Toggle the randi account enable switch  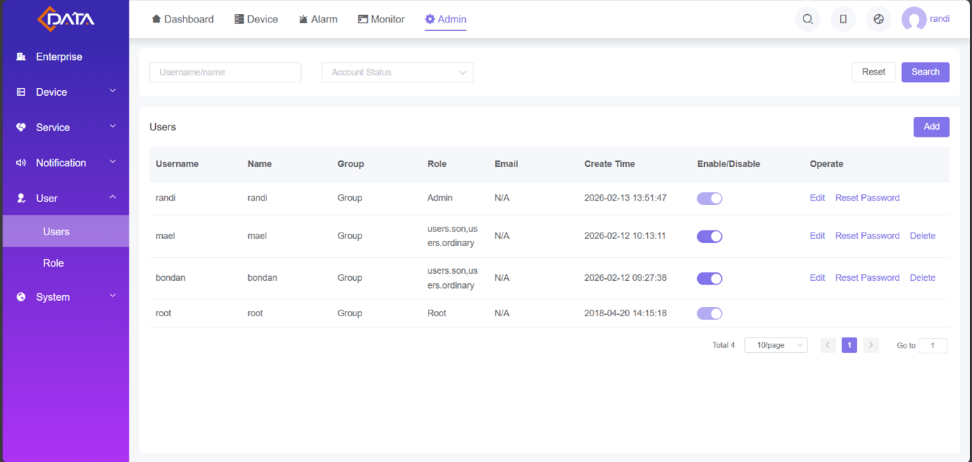coord(709,199)
